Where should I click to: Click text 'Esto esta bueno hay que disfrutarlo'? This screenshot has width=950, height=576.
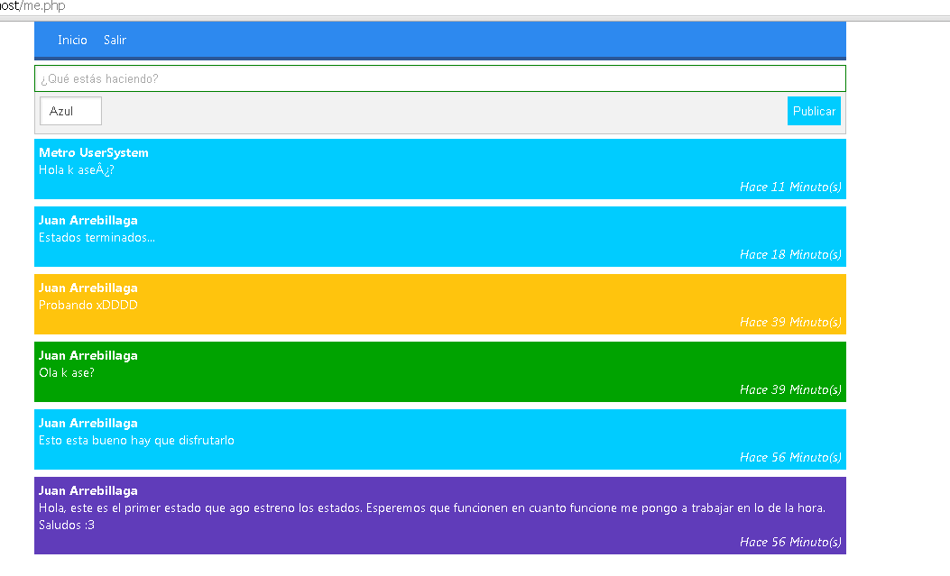point(136,441)
